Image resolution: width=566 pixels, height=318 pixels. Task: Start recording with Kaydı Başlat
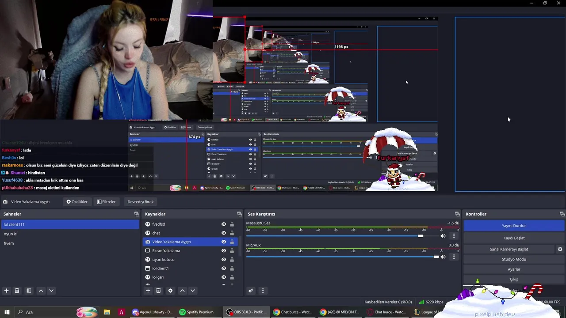pos(514,238)
